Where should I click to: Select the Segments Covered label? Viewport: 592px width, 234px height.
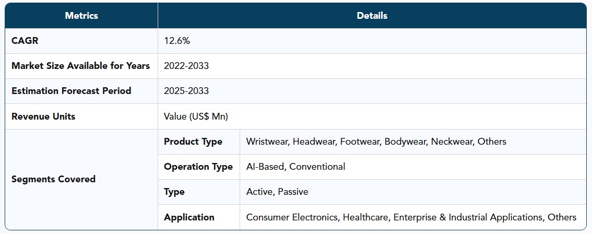tap(54, 179)
